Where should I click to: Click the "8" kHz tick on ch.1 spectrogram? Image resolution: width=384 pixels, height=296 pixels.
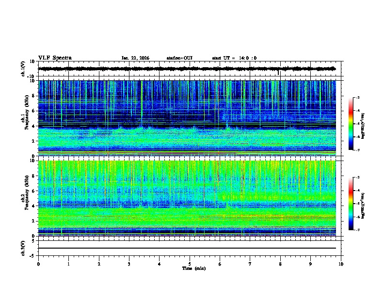[x=33, y=96]
